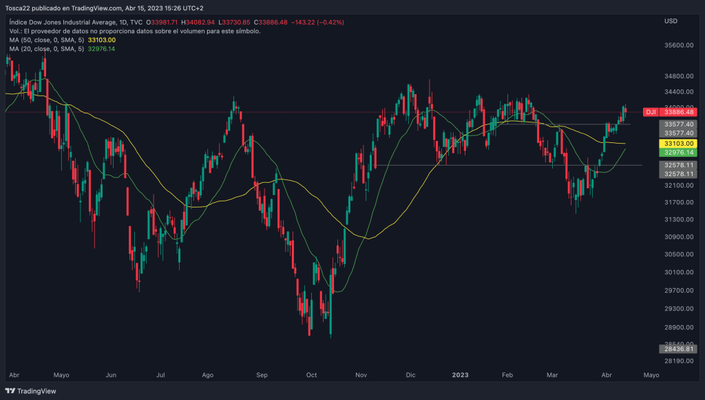705x400 pixels.
Task: Select the MA 20 indicator legend
Action: point(48,49)
